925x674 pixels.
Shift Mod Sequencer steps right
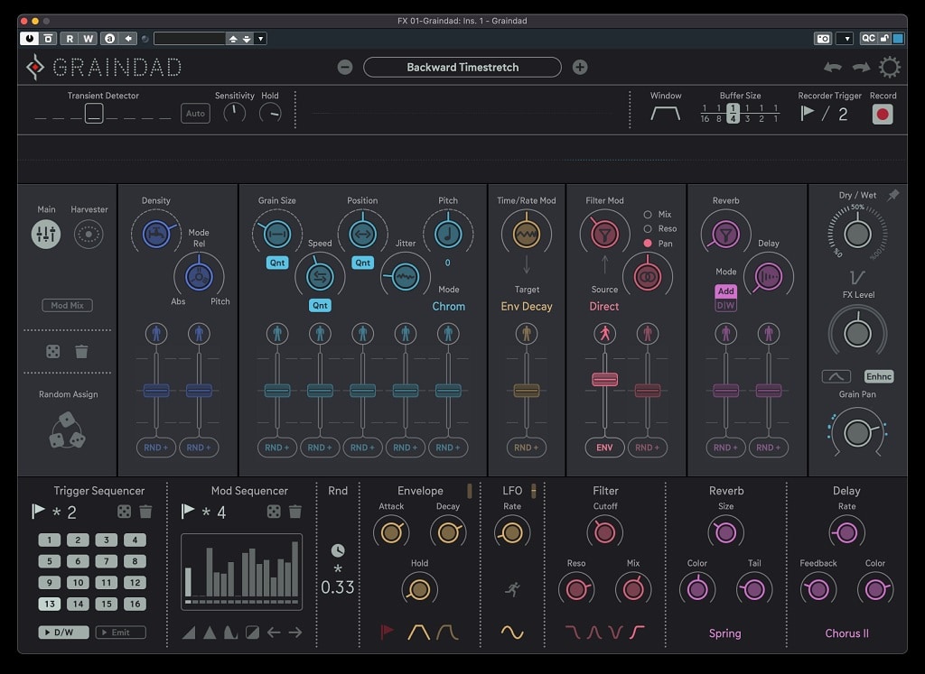(295, 632)
